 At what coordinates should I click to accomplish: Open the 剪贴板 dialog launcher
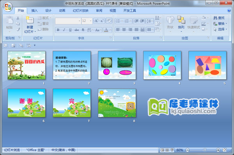(19, 37)
